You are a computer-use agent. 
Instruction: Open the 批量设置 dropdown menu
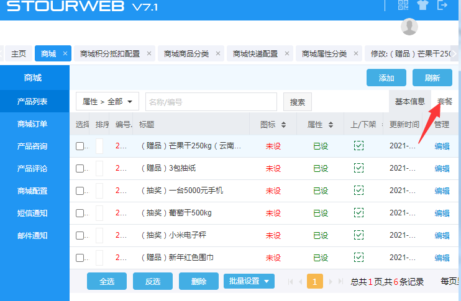point(249,281)
